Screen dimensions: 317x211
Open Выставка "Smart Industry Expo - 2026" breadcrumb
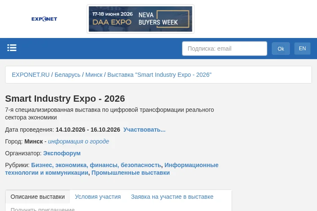(x=159, y=75)
